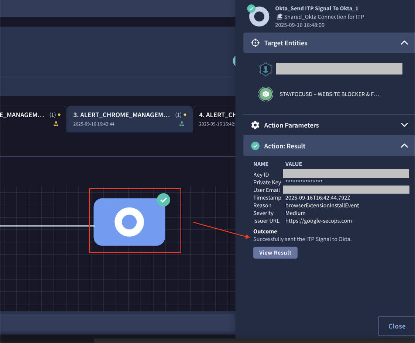Screen dimensions: 415x343
Task: Select the user entity shield icon under Target Entities
Action: tap(266, 69)
